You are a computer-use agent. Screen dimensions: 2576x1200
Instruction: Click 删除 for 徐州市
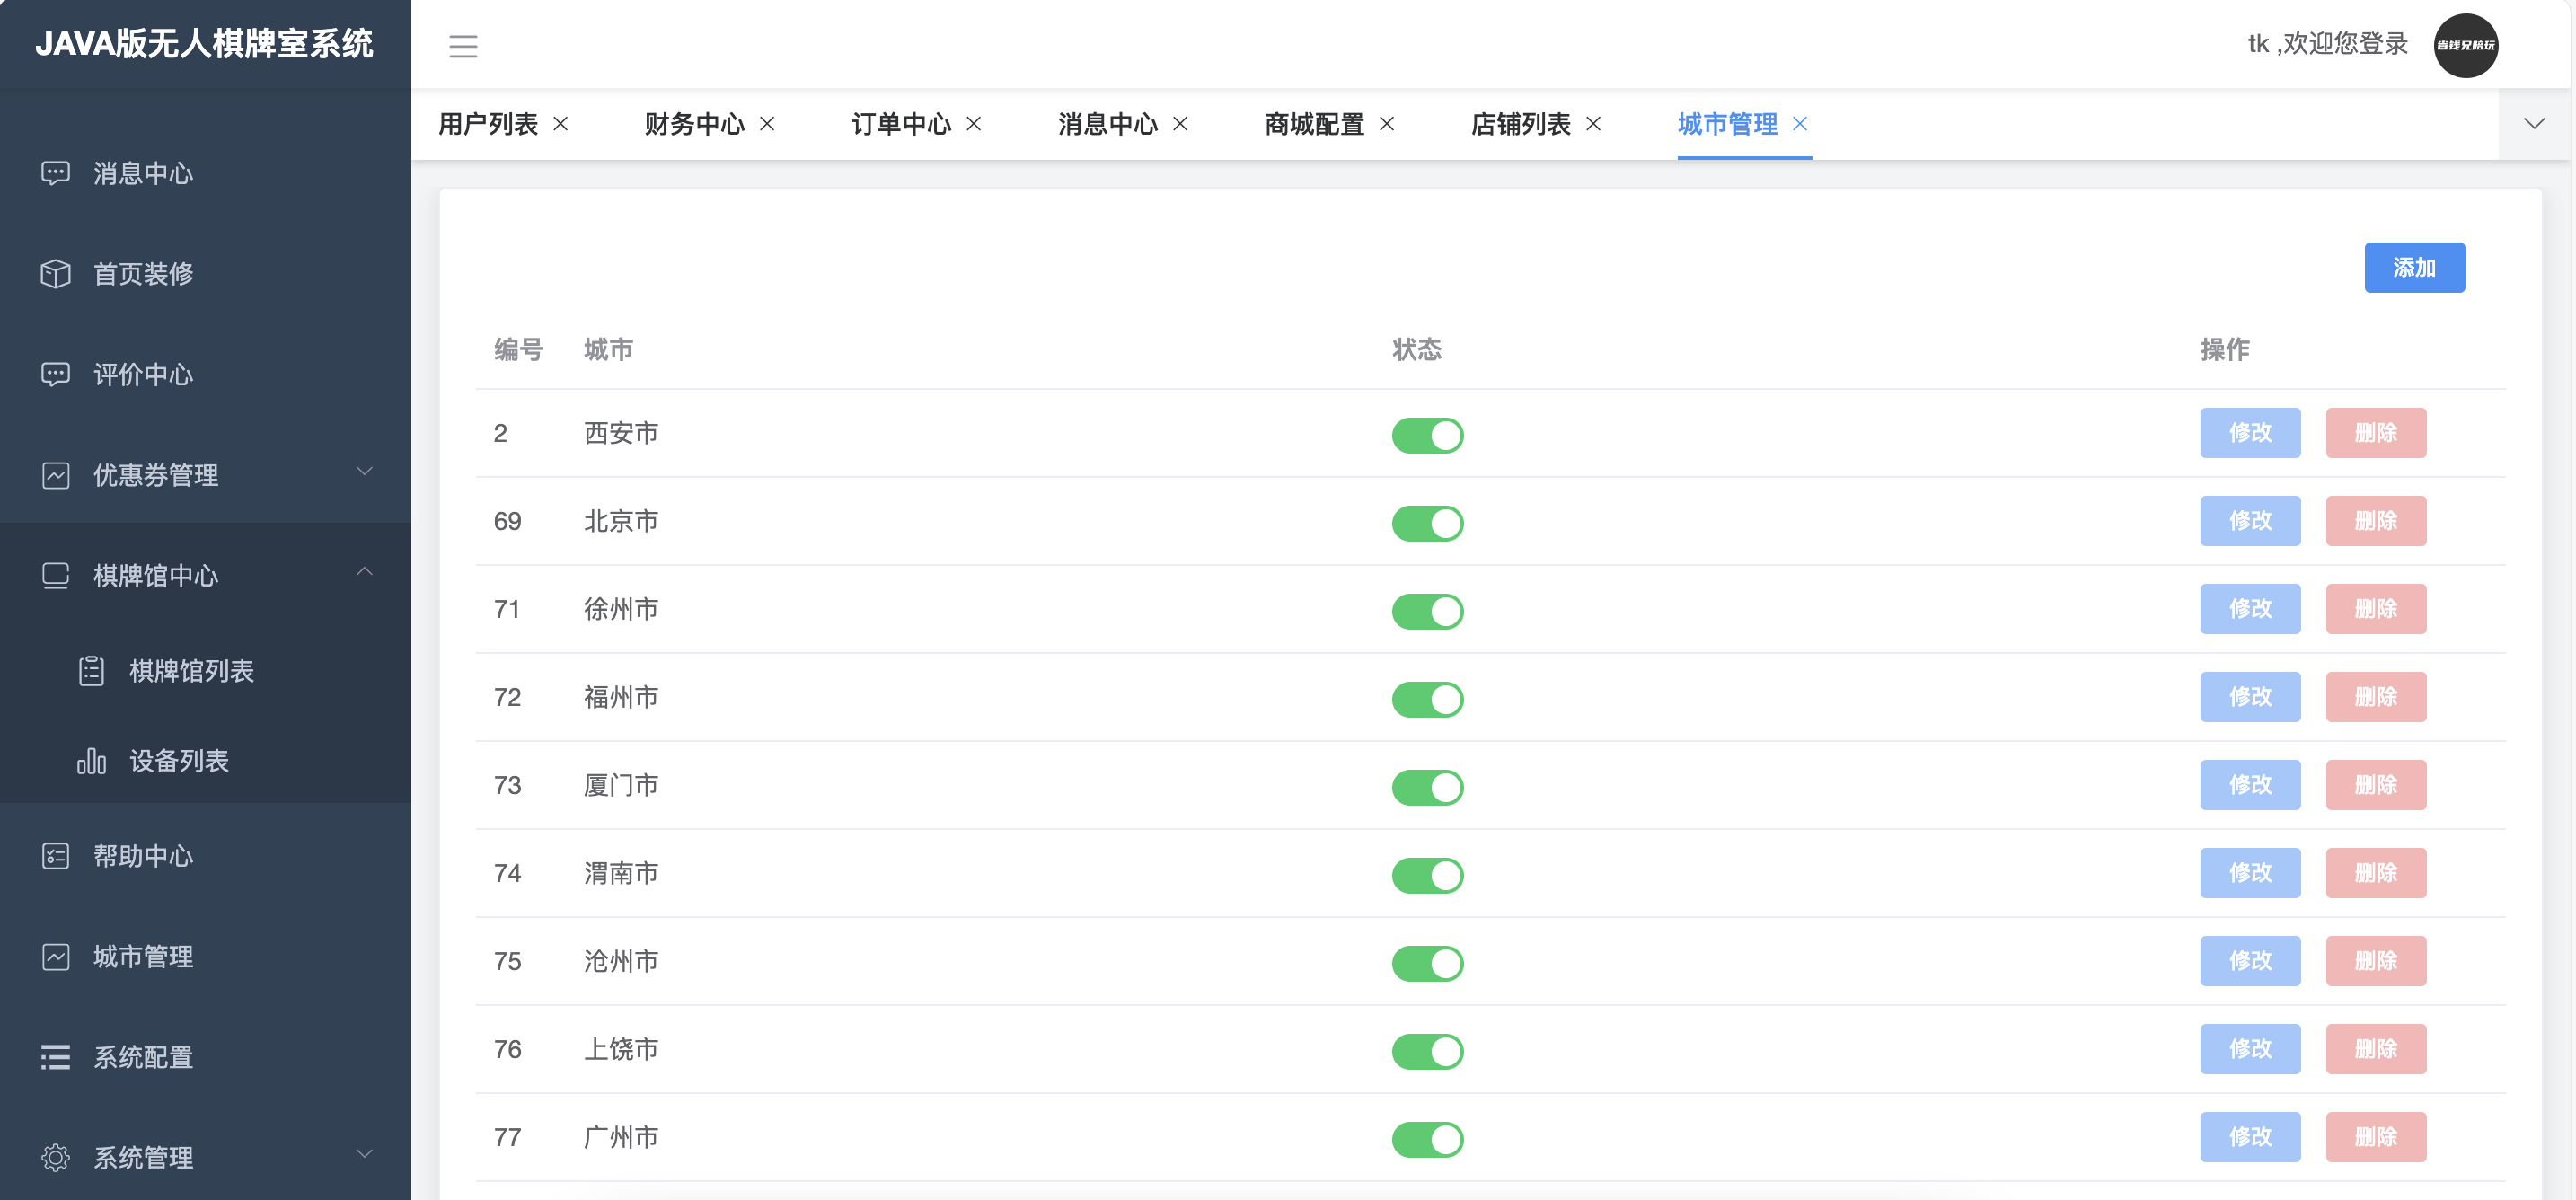click(2376, 609)
